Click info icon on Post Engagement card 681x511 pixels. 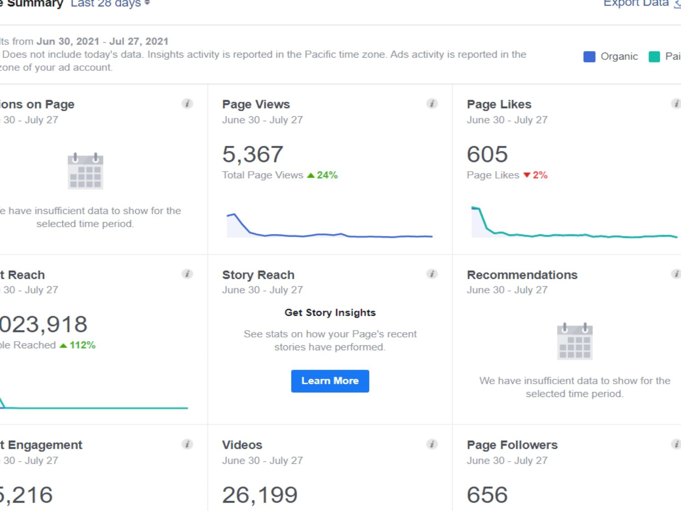point(187,444)
